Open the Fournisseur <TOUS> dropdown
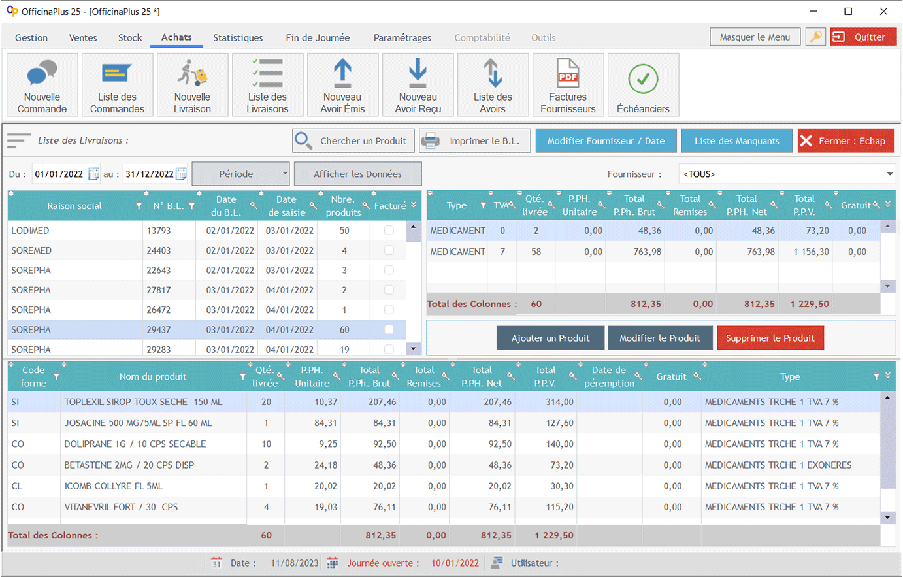Image resolution: width=903 pixels, height=577 pixels. pos(889,174)
